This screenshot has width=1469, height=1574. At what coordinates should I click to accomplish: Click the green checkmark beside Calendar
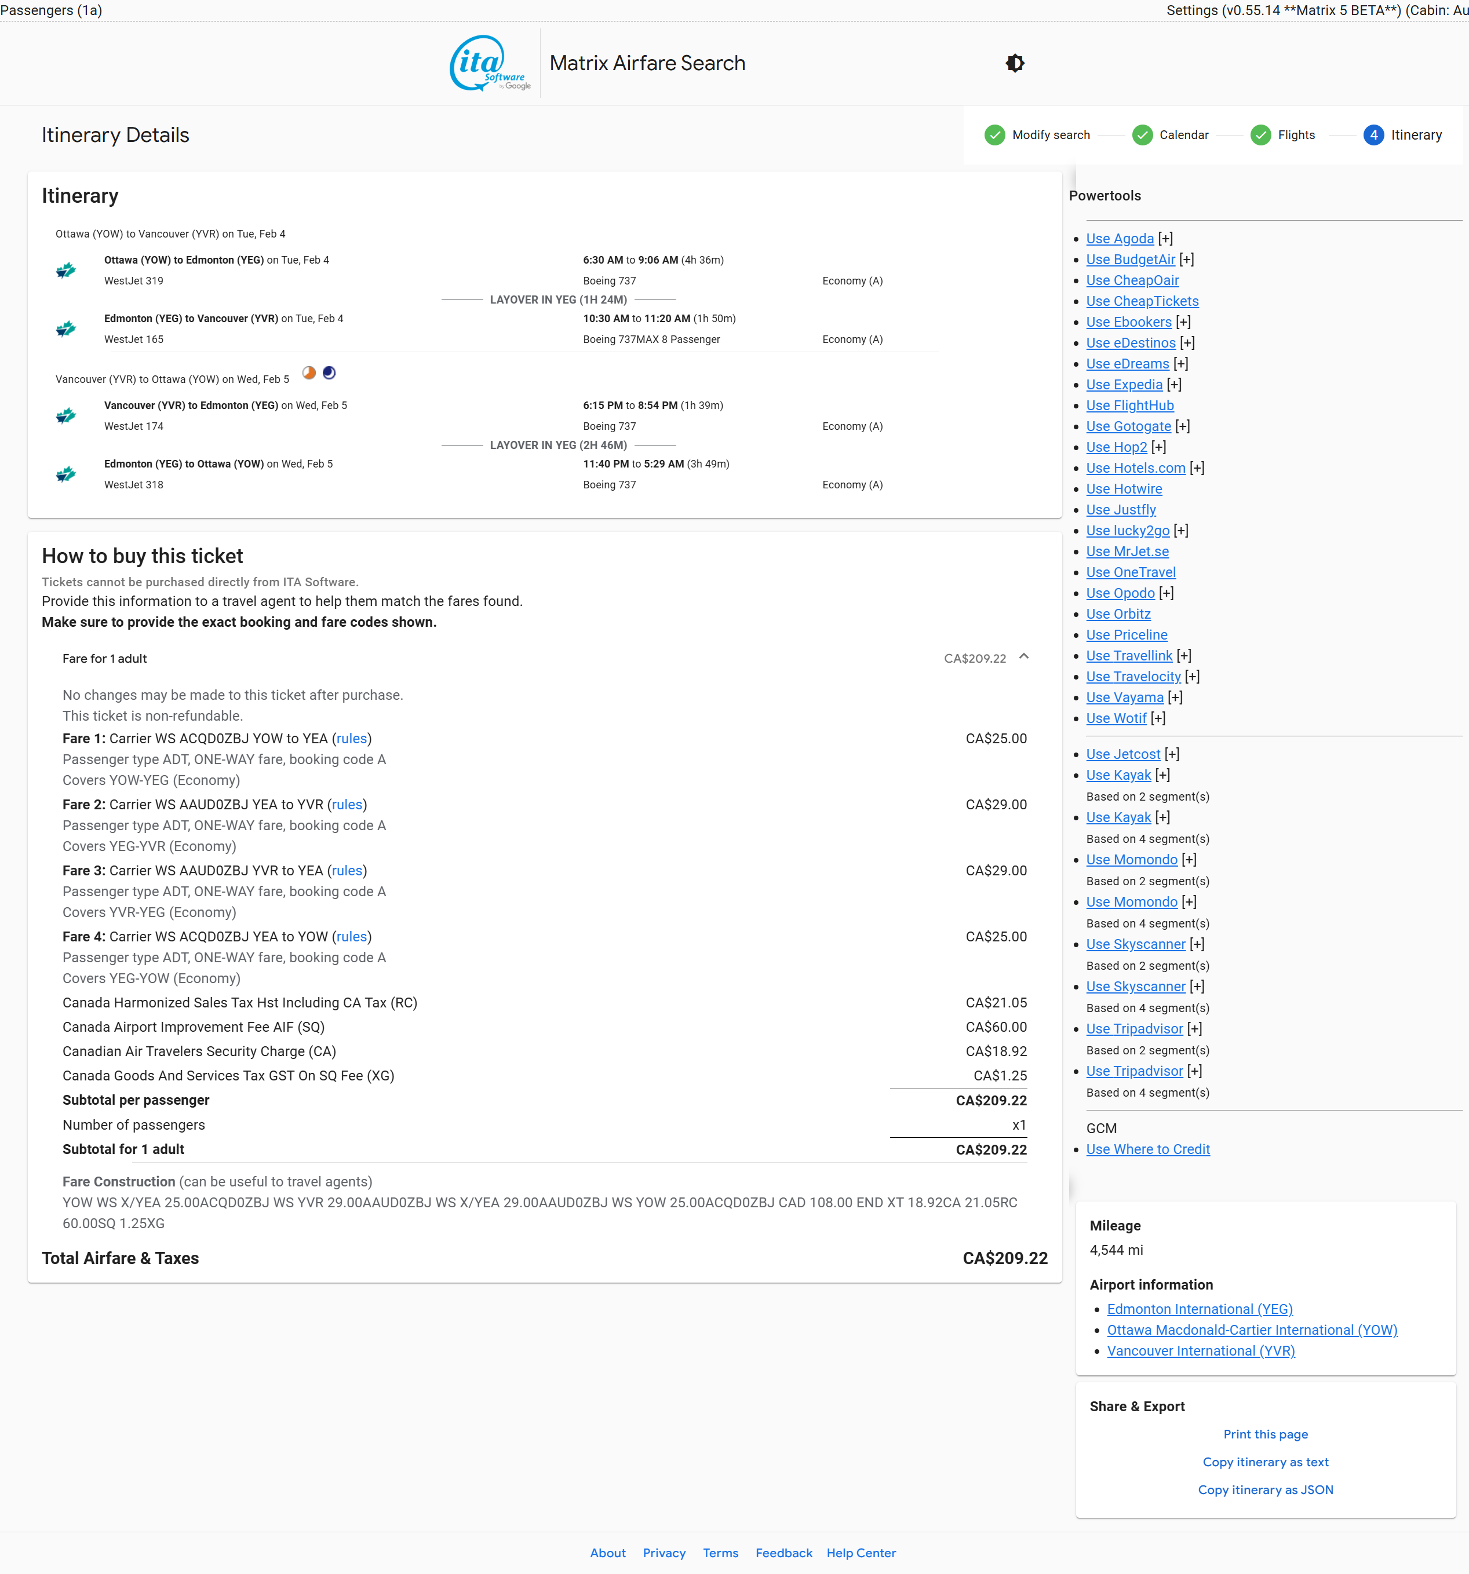click(x=1142, y=136)
